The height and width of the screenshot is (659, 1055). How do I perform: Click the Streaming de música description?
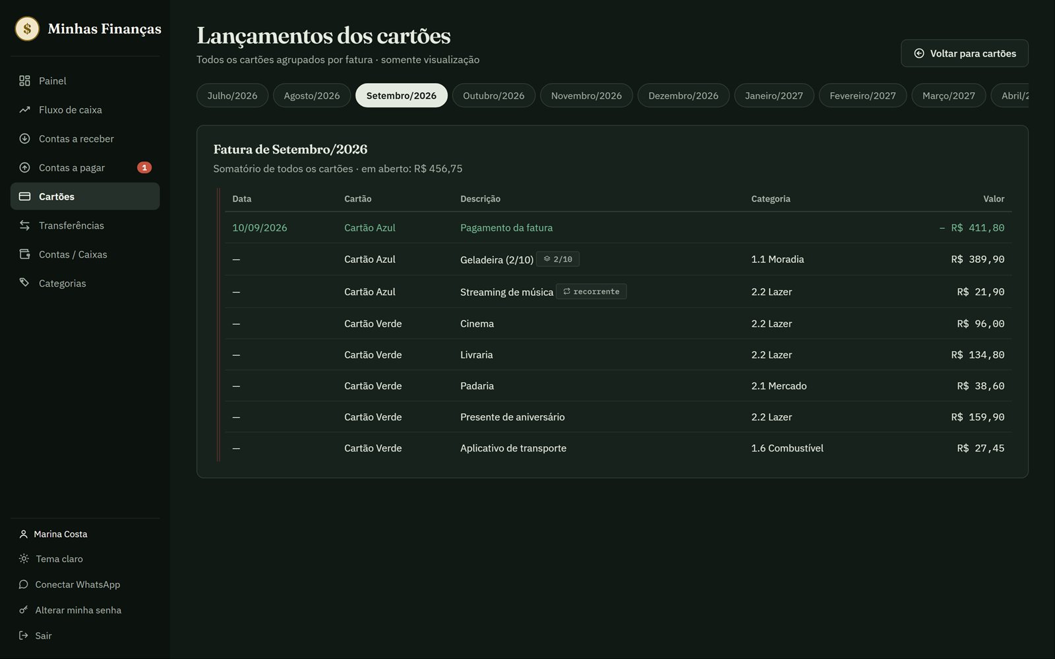[506, 292]
